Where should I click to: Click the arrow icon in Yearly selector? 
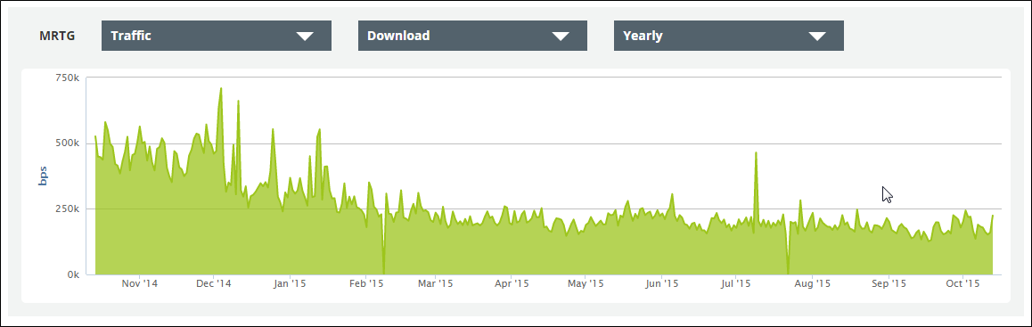tap(817, 37)
